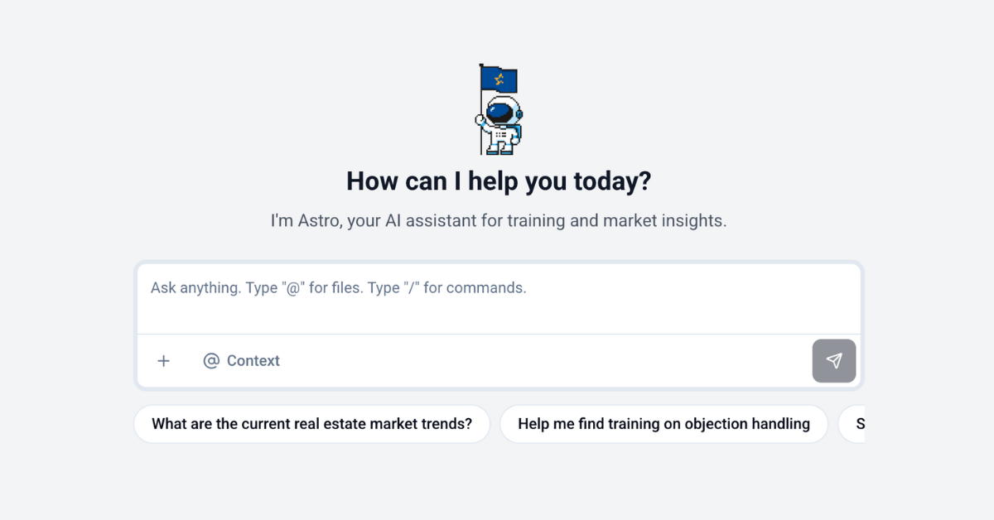Image resolution: width=994 pixels, height=520 pixels.
Task: Activate the plus button in the toolbar
Action: tap(163, 360)
